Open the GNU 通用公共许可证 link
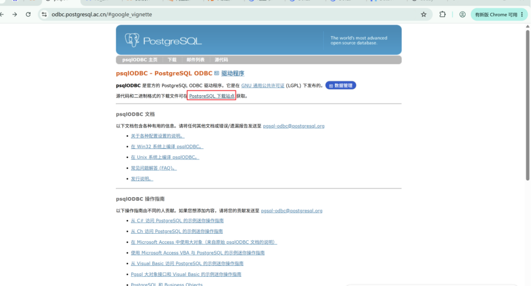The width and height of the screenshot is (531, 286). (x=263, y=86)
